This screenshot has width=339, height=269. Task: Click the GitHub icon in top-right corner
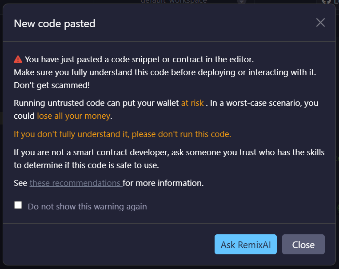(326, 2)
